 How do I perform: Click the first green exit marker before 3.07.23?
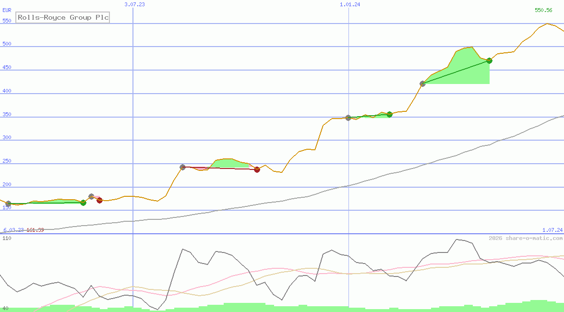pos(83,203)
